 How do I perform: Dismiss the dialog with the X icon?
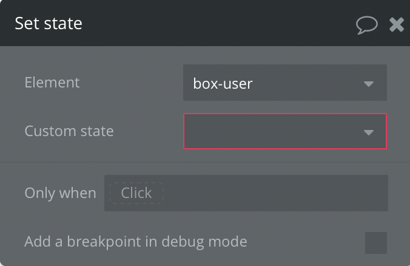coord(397,25)
